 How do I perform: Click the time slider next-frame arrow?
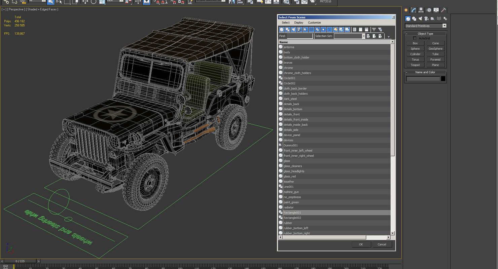[x=38, y=261]
